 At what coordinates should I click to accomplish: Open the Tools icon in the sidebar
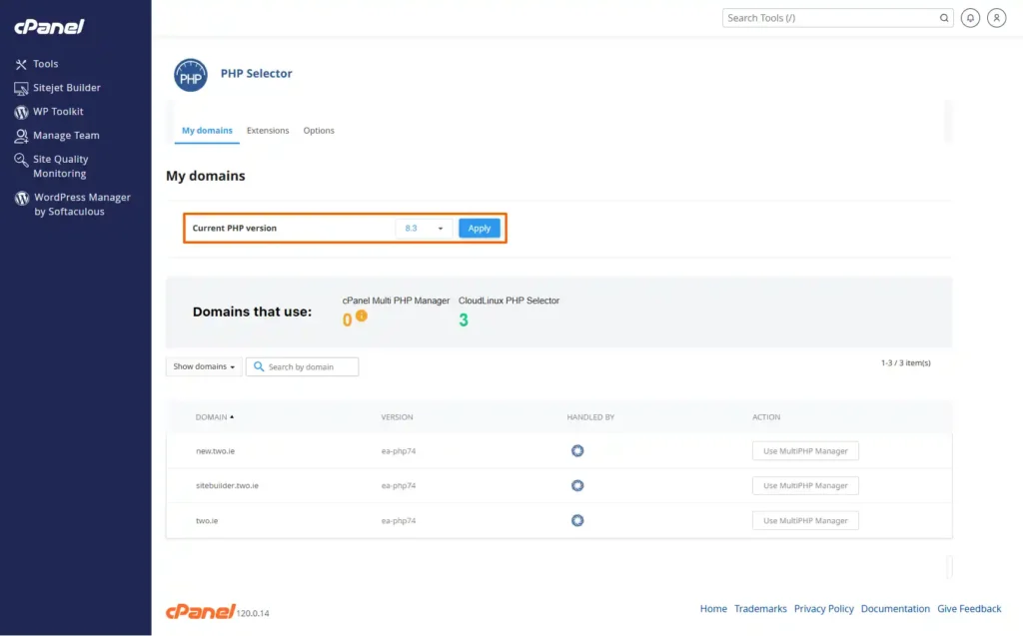[21, 64]
